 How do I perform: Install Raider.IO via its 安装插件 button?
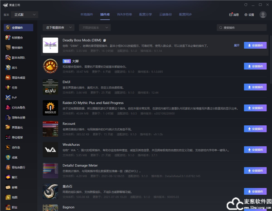[x=255, y=108]
